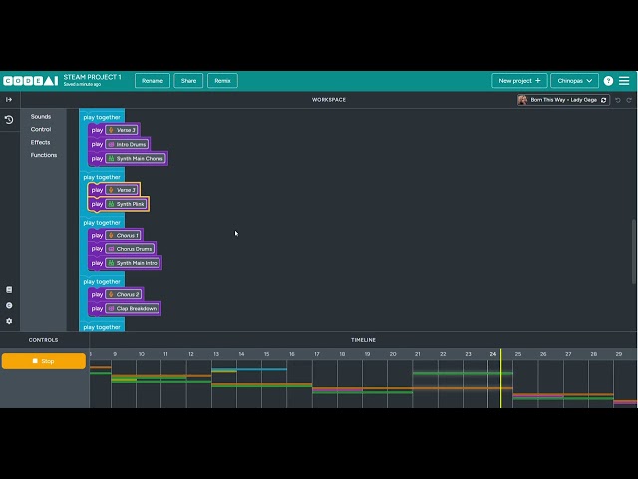Open the Effects block category

40,142
